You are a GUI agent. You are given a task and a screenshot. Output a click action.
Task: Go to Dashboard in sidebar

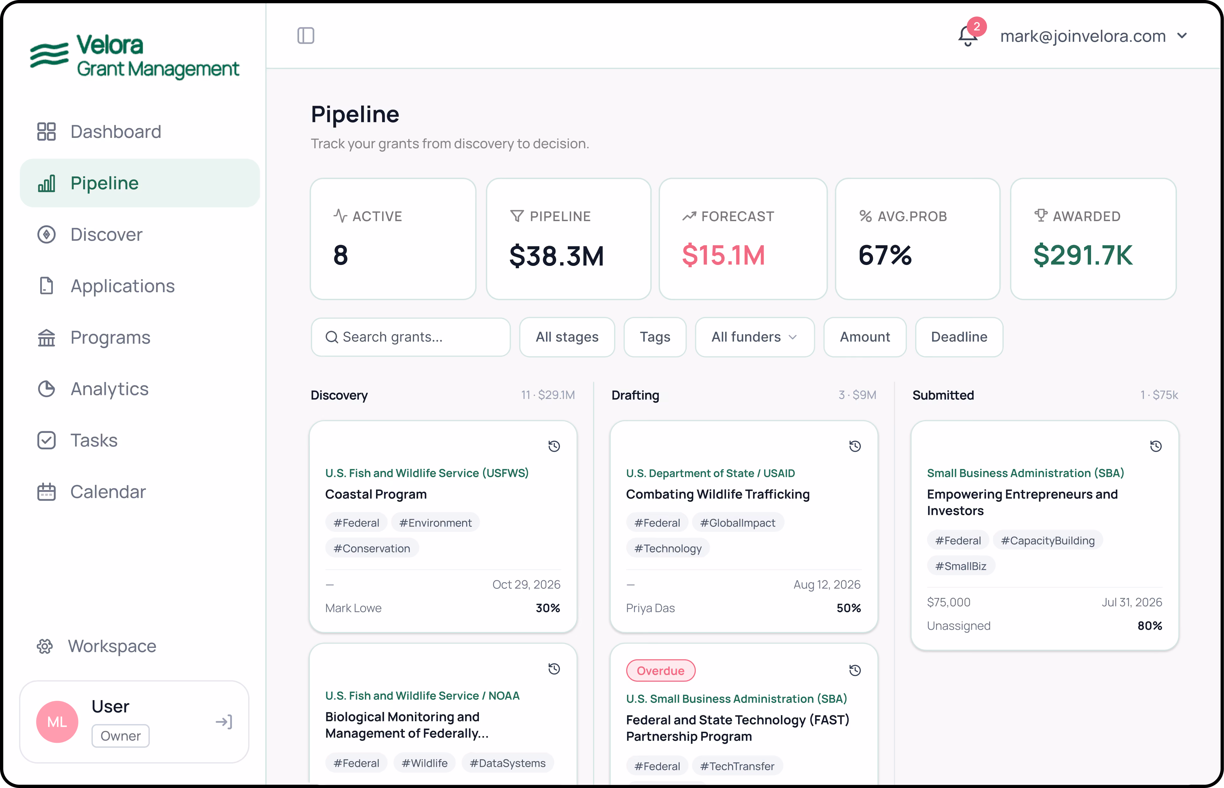(x=139, y=132)
